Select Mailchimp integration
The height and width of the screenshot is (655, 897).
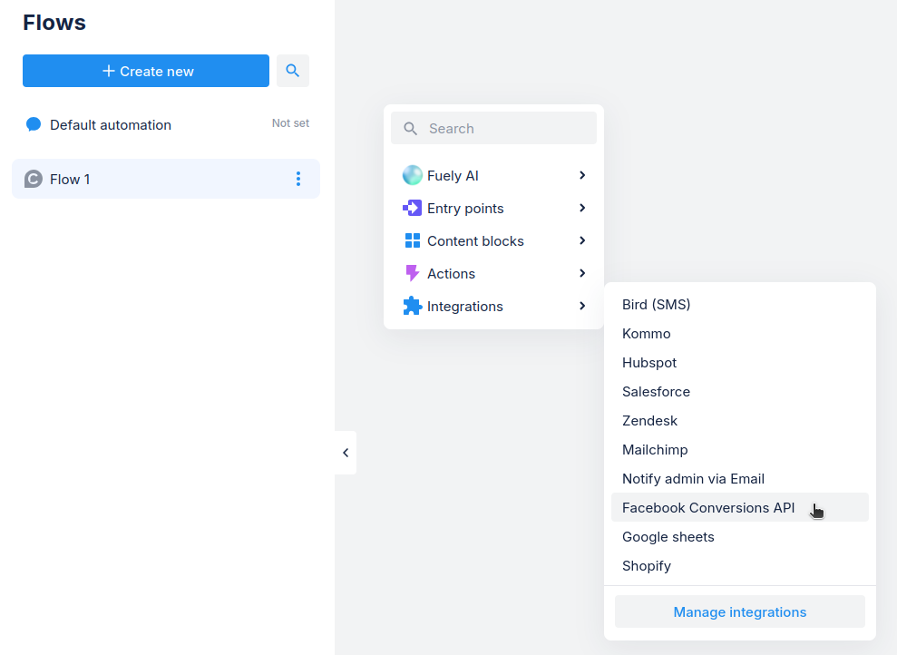click(655, 450)
